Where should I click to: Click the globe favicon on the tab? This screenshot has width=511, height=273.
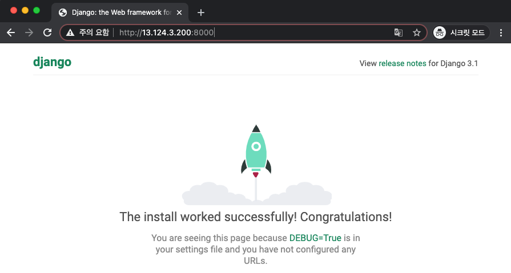(63, 13)
